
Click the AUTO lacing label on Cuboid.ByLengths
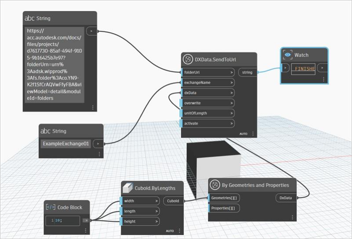tap(170, 231)
